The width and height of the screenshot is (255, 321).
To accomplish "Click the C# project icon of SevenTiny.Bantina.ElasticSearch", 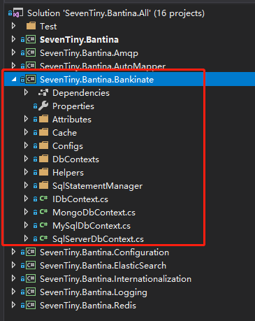I will pos(31,265).
